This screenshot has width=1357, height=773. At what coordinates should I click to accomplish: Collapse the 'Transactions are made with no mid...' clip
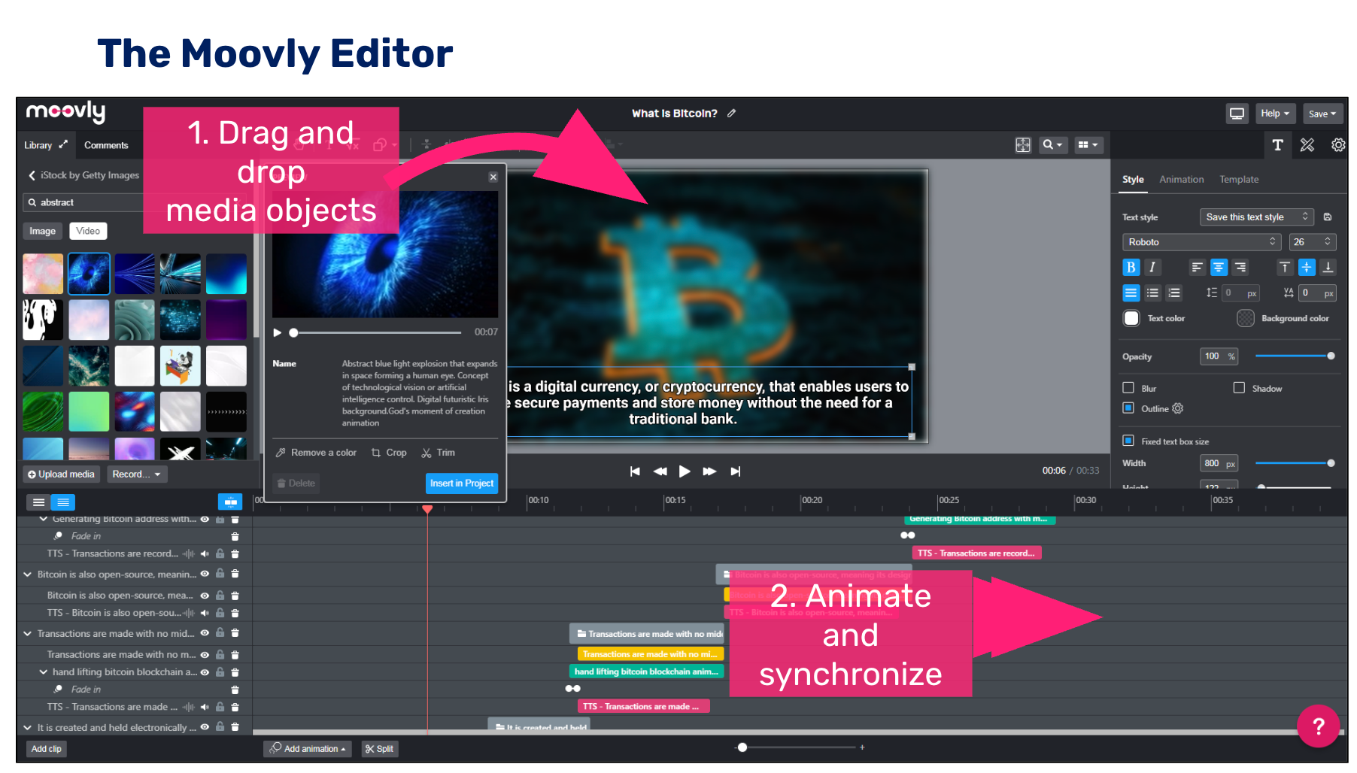28,634
